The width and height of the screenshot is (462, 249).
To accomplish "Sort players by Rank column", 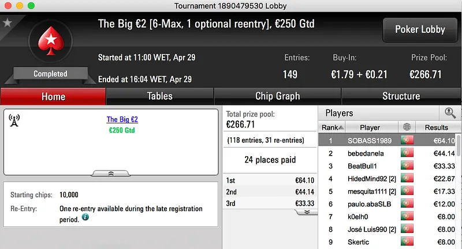I will 333,127.
